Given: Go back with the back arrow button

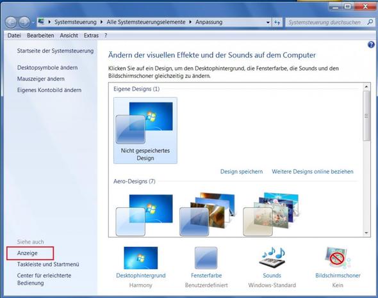Looking at the screenshot, I should (x=11, y=22).
